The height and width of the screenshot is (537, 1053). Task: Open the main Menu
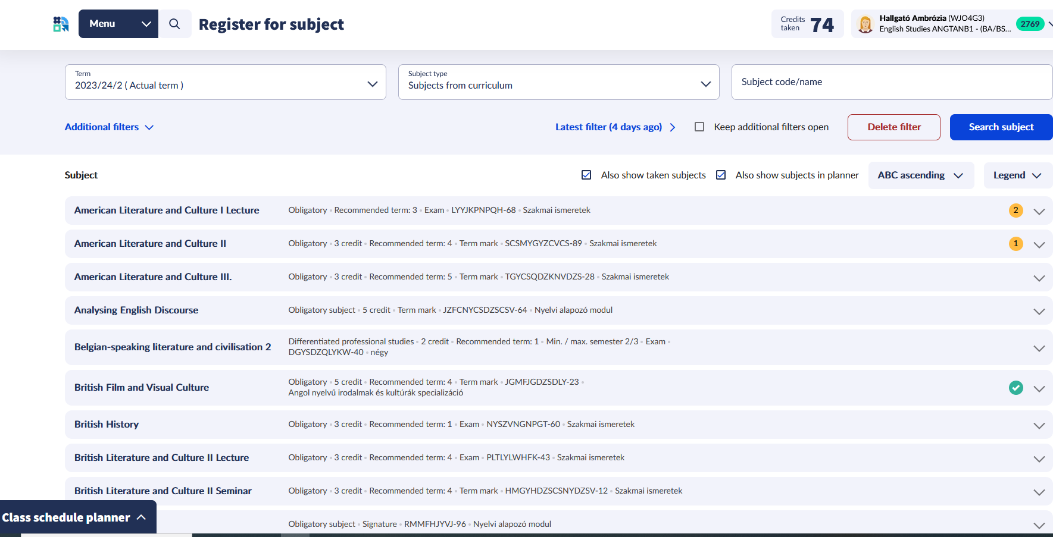coord(118,24)
